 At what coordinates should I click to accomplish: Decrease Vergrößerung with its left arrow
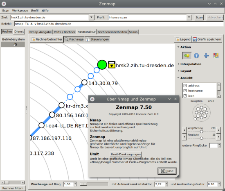[x=184, y=130]
